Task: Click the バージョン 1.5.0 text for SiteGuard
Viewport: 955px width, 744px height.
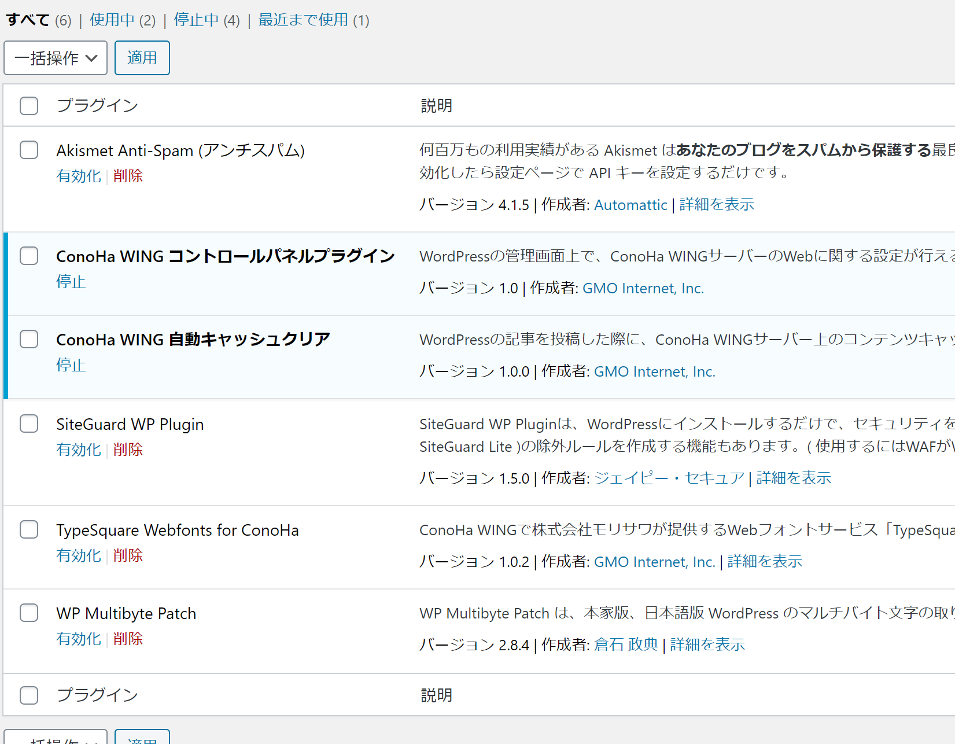Action: [x=474, y=478]
